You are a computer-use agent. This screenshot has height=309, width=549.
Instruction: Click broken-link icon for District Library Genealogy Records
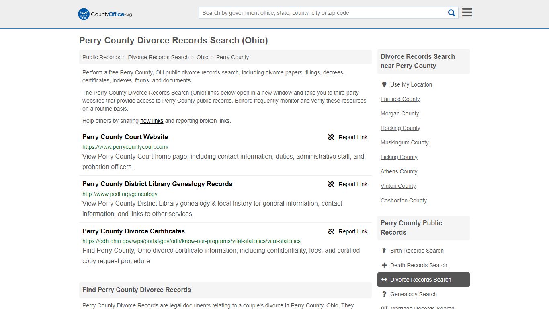tap(331, 184)
